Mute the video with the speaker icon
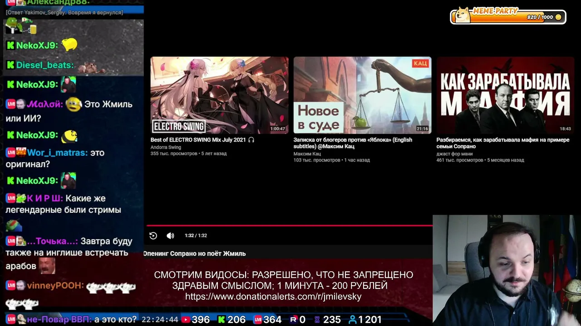The width and height of the screenshot is (581, 326). 170,235
